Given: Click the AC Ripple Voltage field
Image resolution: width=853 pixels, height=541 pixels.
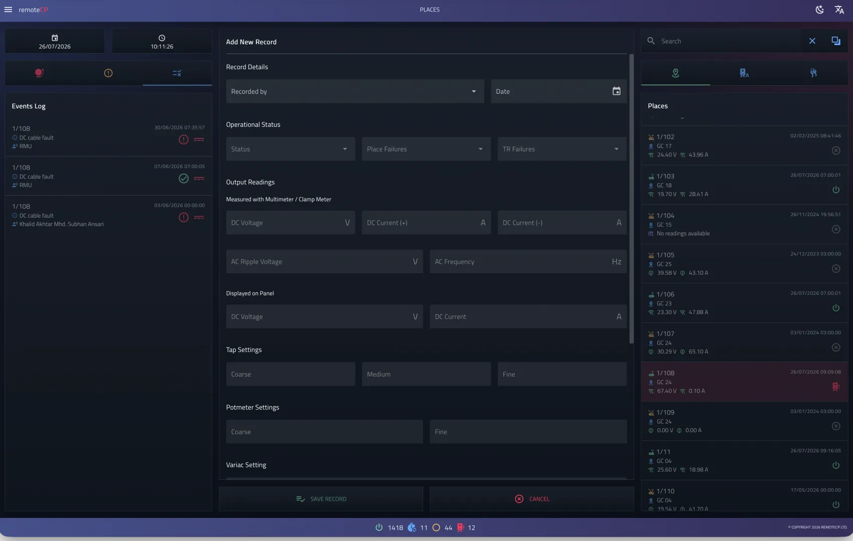Looking at the screenshot, I should [x=325, y=262].
